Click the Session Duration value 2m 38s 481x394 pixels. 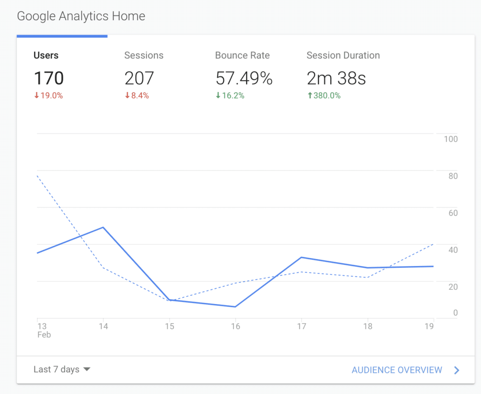[336, 78]
